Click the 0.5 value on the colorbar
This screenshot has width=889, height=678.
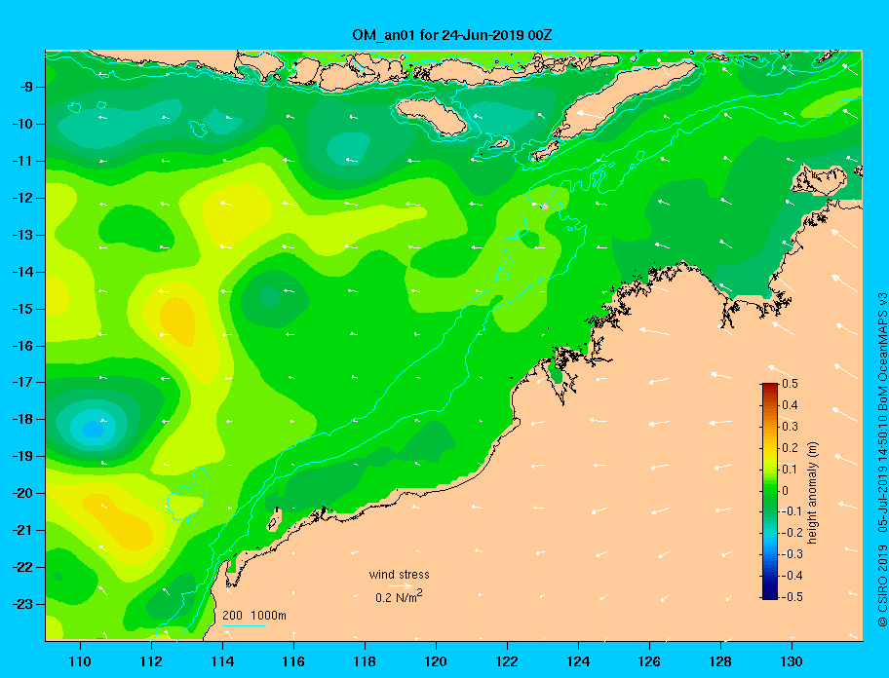(x=791, y=384)
